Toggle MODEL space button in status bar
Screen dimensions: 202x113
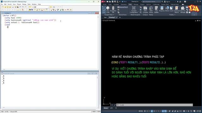pos(141,111)
